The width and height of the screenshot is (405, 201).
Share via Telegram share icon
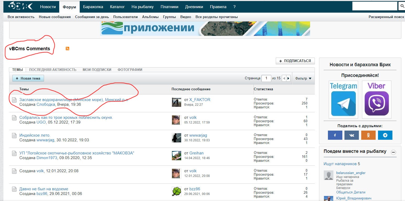[385, 135]
